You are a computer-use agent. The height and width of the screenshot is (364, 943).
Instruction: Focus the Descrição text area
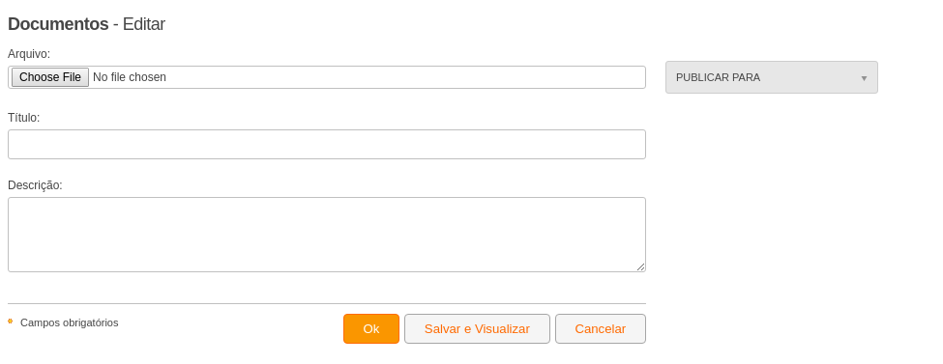click(327, 235)
